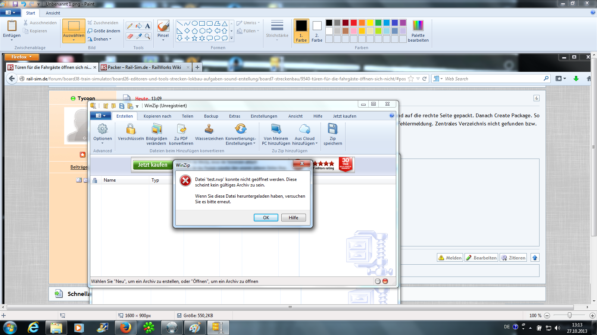Image resolution: width=597 pixels, height=335 pixels.
Task: Click the zoom slider handle in status bar
Action: 569,315
